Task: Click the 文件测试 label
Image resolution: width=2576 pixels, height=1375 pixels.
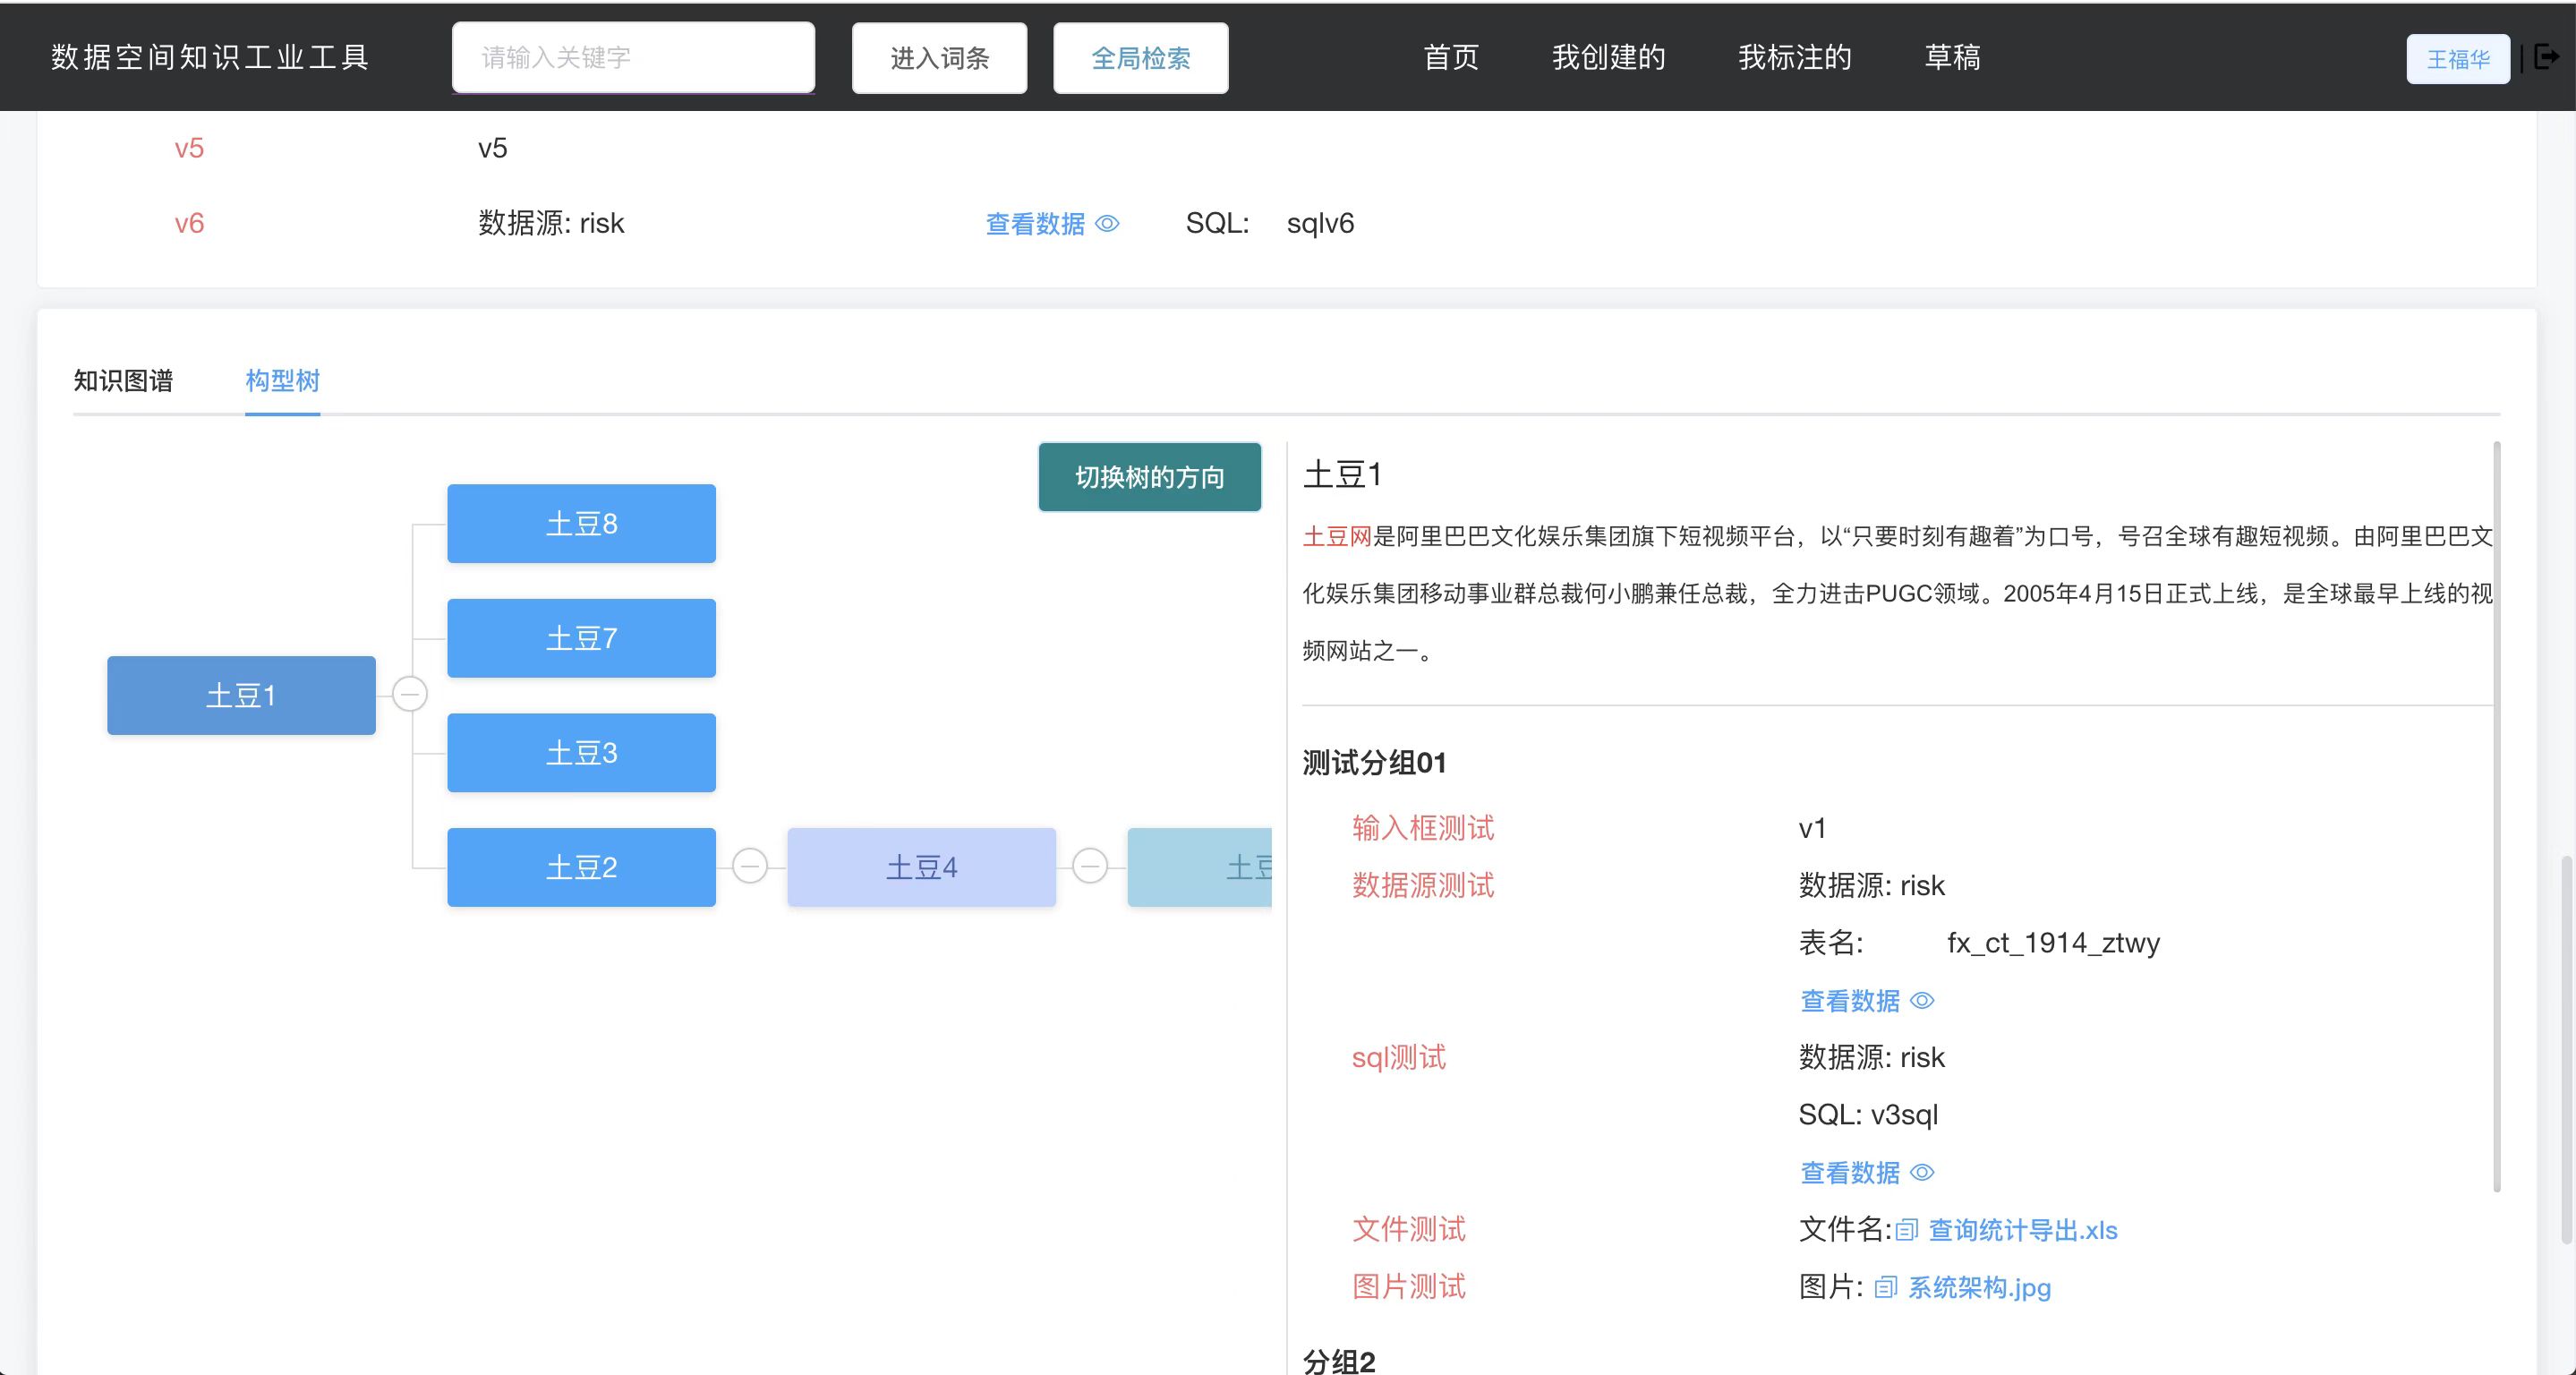Action: (1408, 1229)
